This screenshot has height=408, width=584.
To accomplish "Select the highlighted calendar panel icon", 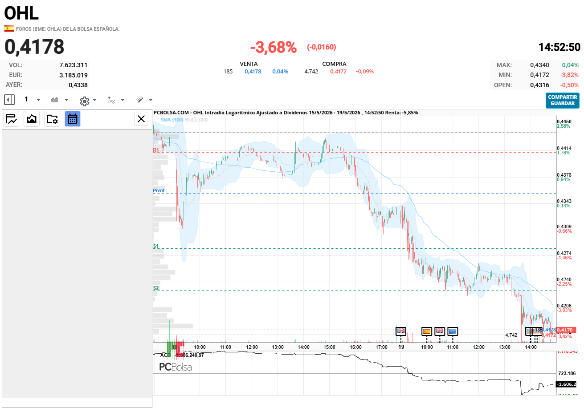I will click(73, 119).
